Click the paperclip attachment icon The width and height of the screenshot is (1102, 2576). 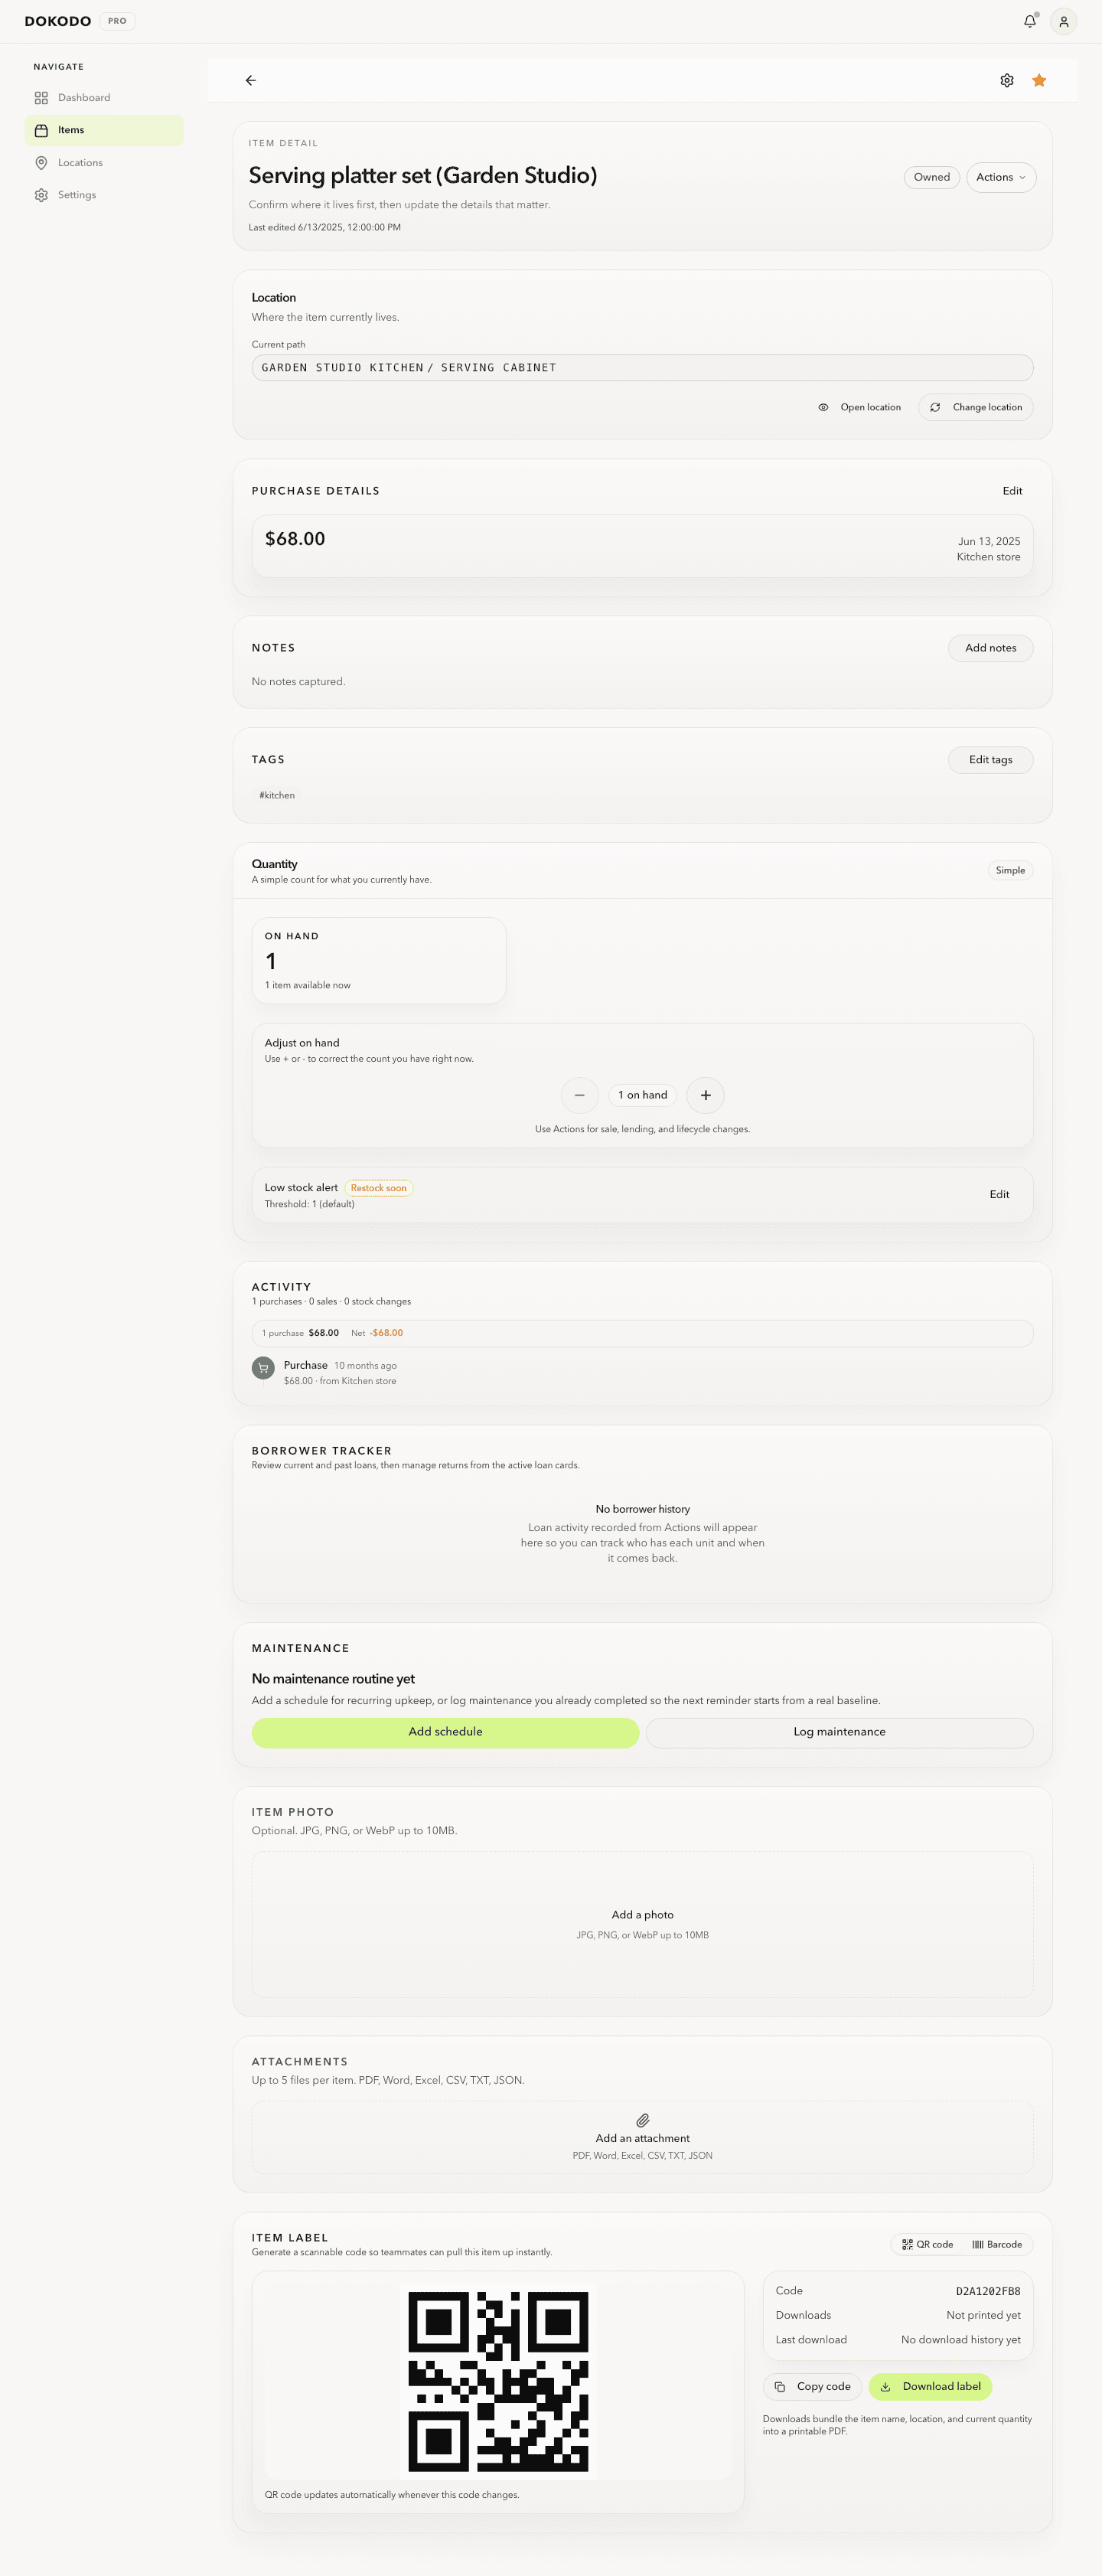[642, 2120]
